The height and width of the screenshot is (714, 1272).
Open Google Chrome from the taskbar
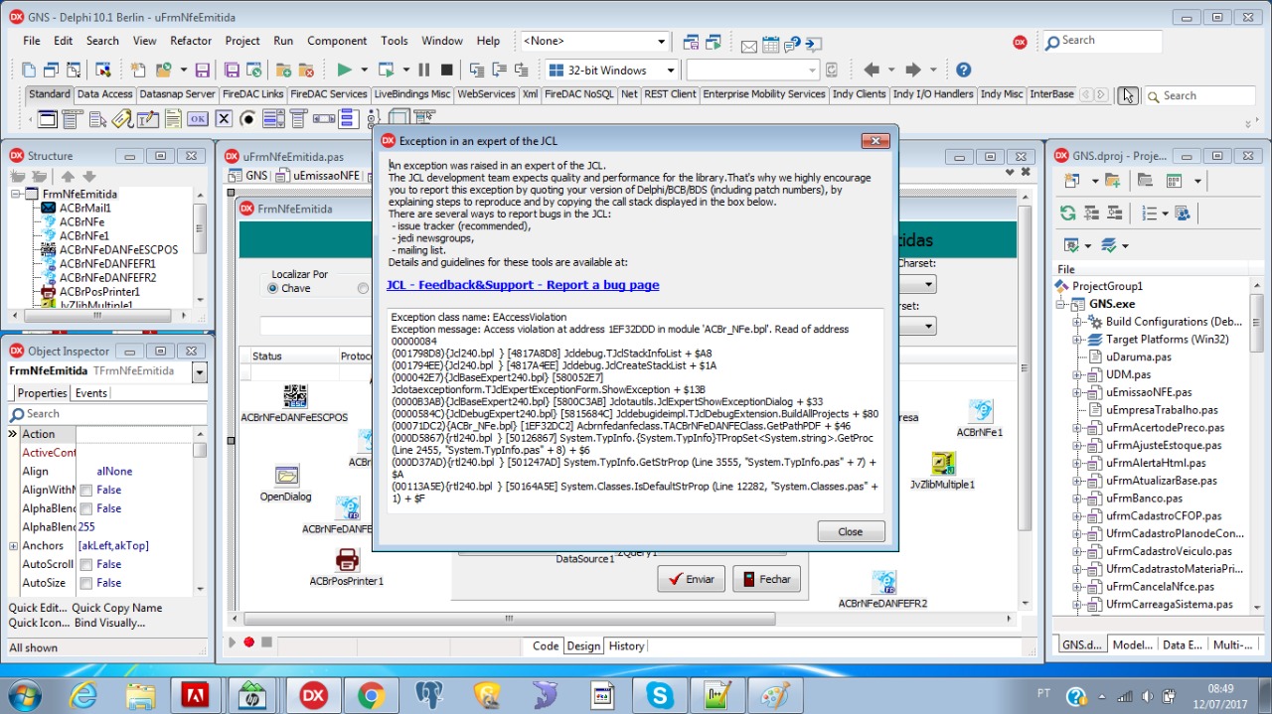(x=371, y=695)
